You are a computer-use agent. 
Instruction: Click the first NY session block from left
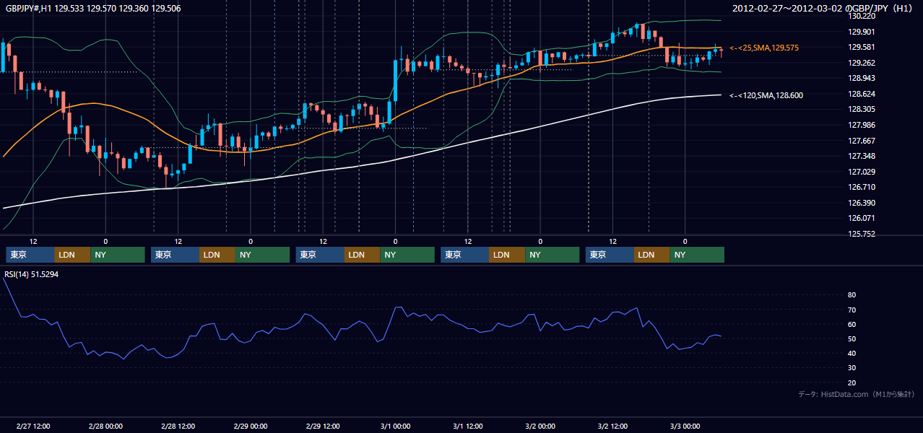118,255
